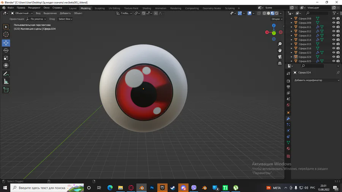Select the Measure tool
The image size is (342, 192).
click(x=6, y=82)
